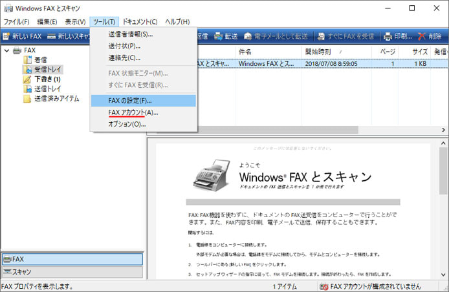
Task: Open the 送信済みアイテム (Sent Items) folder
Action: (51, 99)
